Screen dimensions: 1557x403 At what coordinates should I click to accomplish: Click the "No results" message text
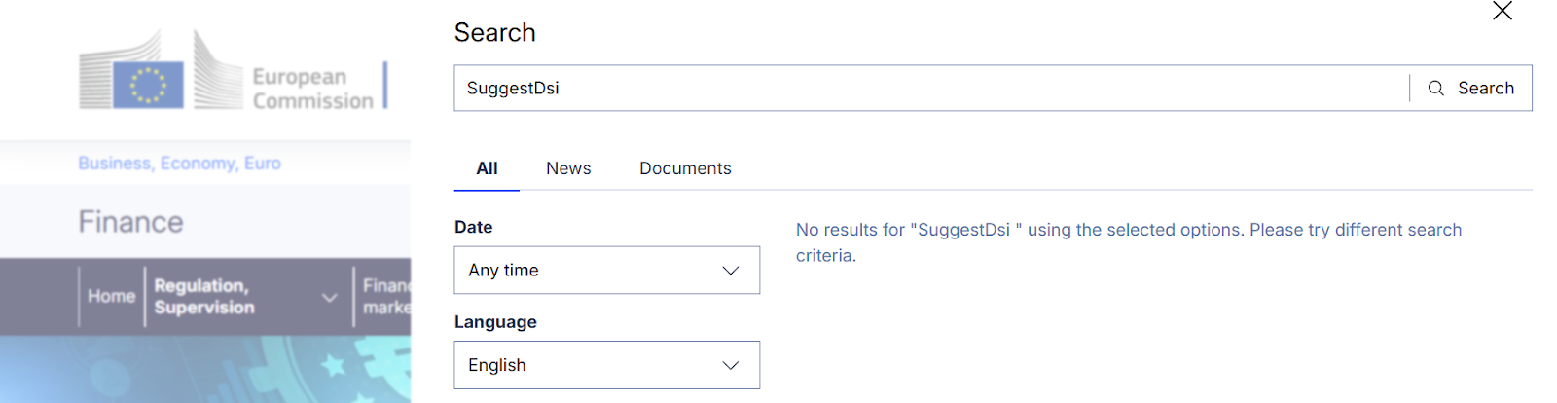tap(1129, 242)
